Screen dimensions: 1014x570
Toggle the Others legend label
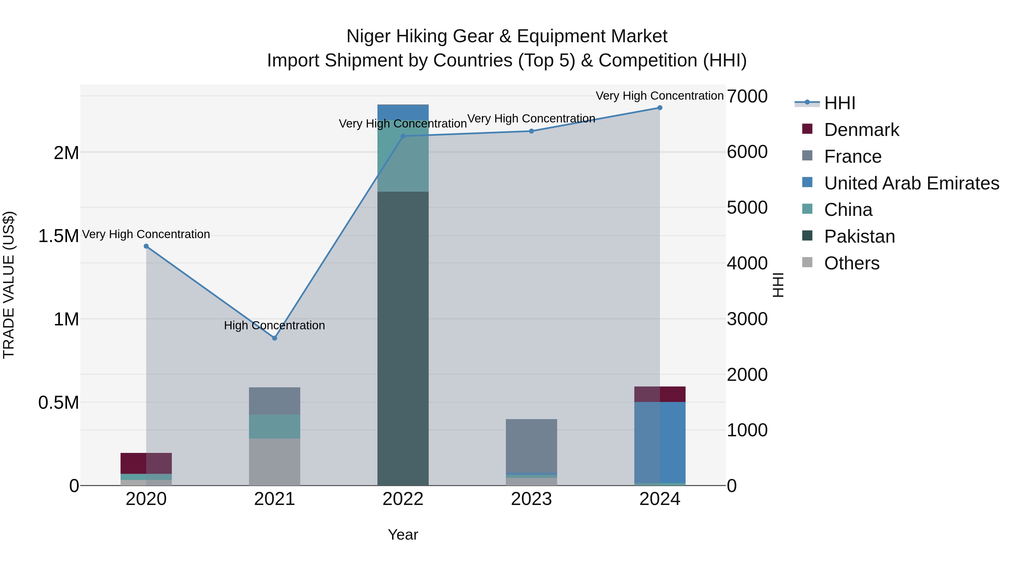point(852,263)
